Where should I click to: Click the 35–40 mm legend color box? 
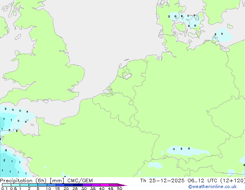[96, 185]
